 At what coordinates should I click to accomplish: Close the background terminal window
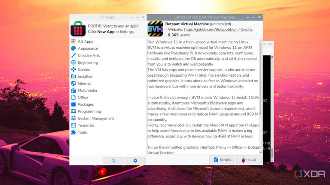click(270, 44)
